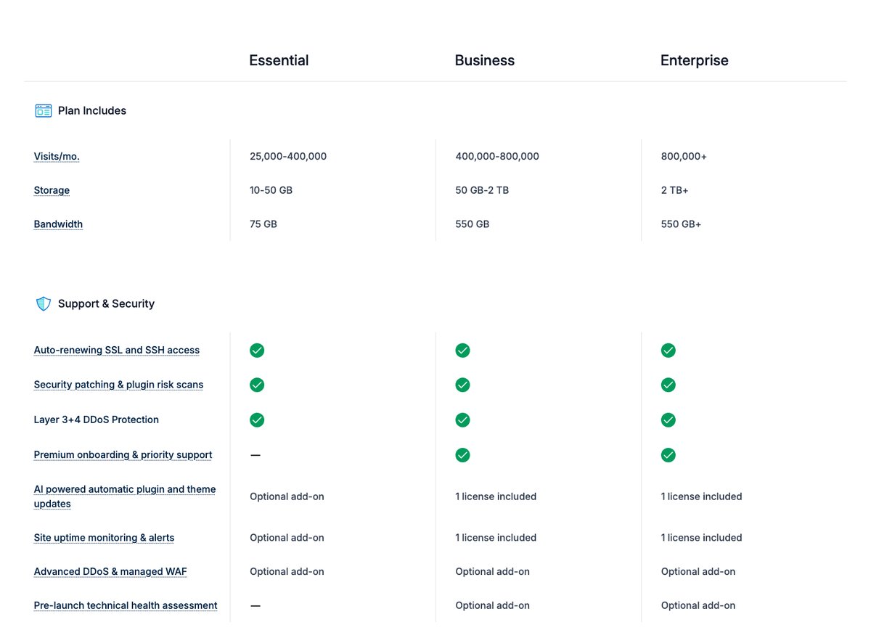Click Enterprise checkmark for Premium onboarding
The height and width of the screenshot is (630, 871).
click(668, 455)
